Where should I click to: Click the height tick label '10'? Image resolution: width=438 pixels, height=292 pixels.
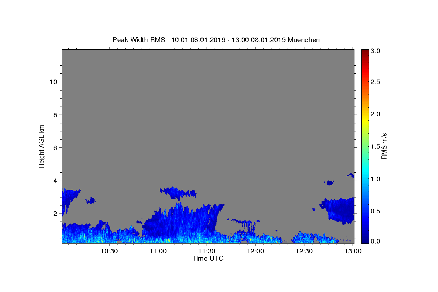[x=53, y=82]
